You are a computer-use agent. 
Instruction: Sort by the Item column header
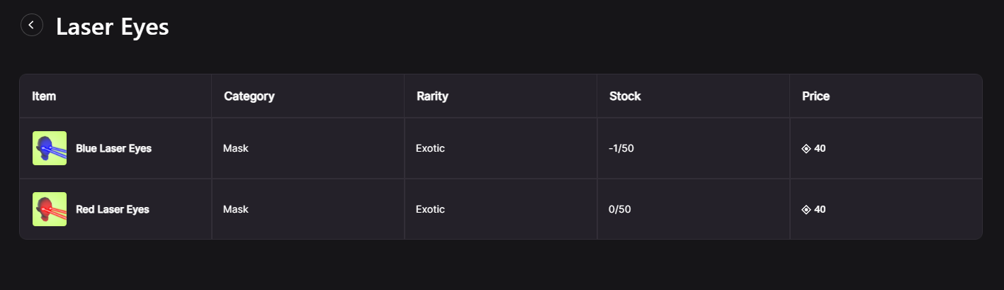[x=44, y=96]
